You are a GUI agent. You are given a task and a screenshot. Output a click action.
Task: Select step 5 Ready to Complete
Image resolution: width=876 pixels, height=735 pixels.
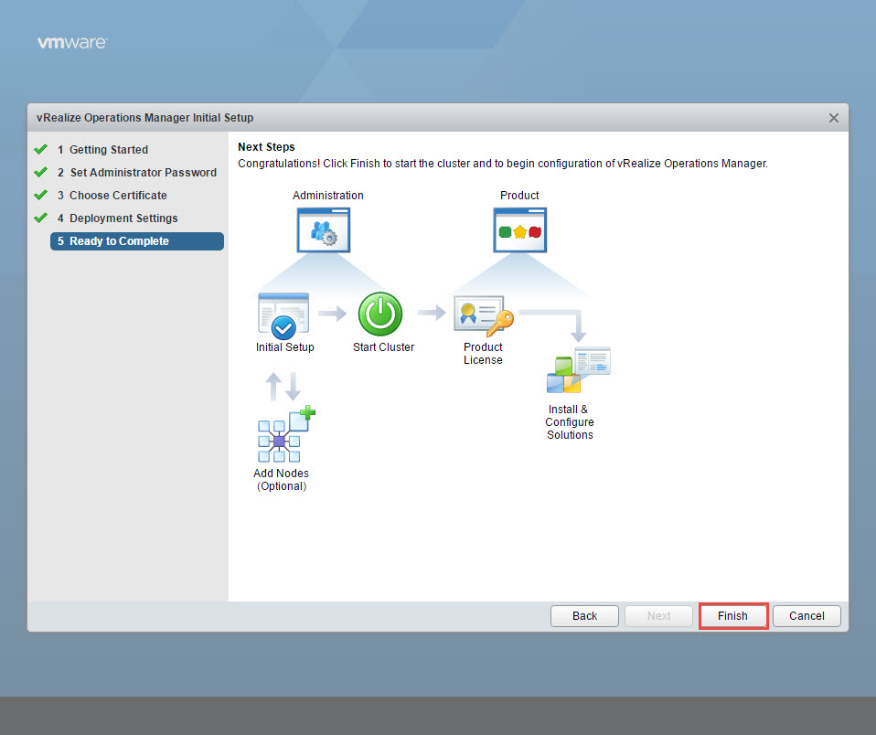(119, 241)
